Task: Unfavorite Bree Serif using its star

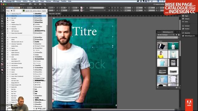Action: [x=7, y=18]
